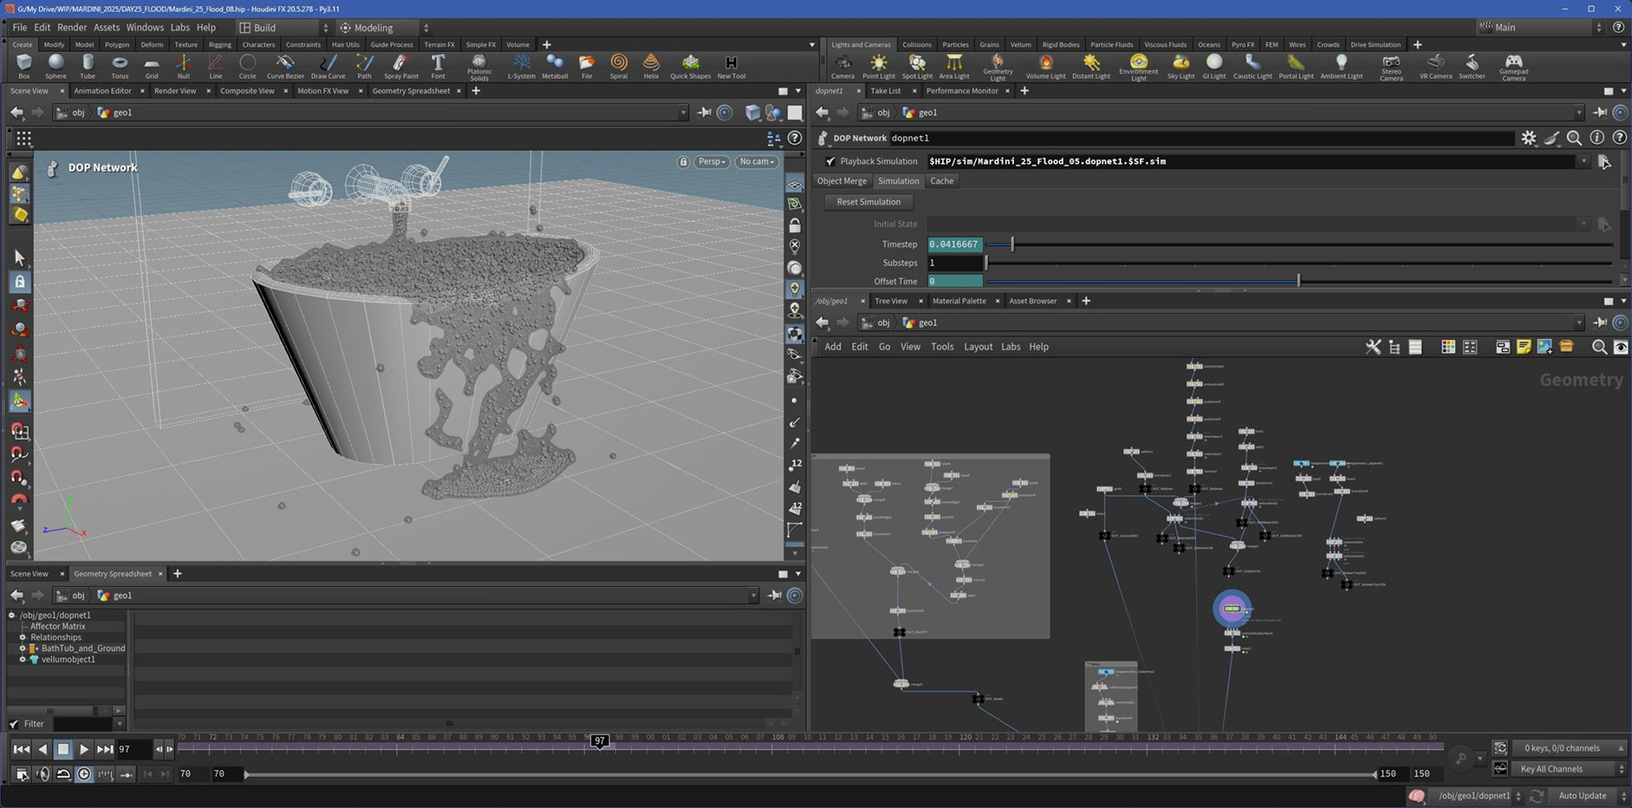Toggle the Filter checkbox in the spreadsheet
This screenshot has height=808, width=1632.
tap(14, 724)
